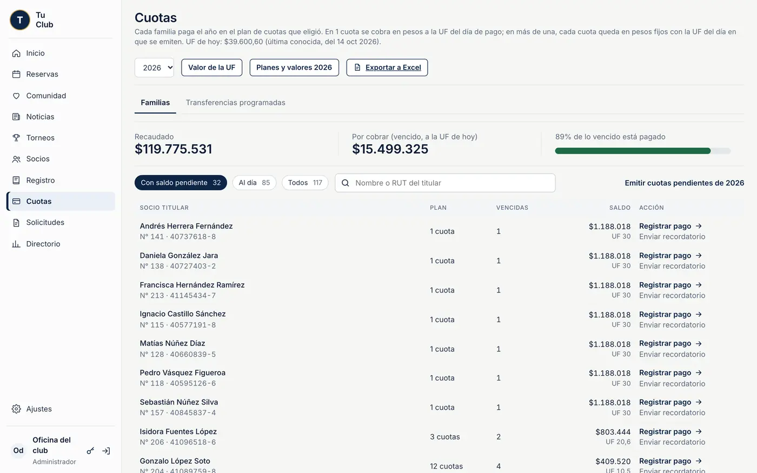
Task: Open the Valor de la UF button
Action: click(212, 68)
